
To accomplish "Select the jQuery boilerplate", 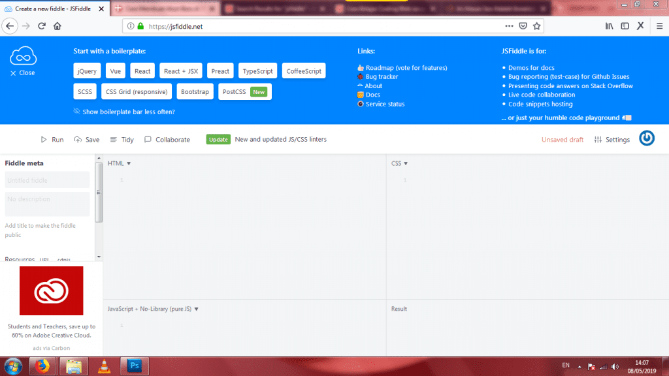I will click(87, 70).
